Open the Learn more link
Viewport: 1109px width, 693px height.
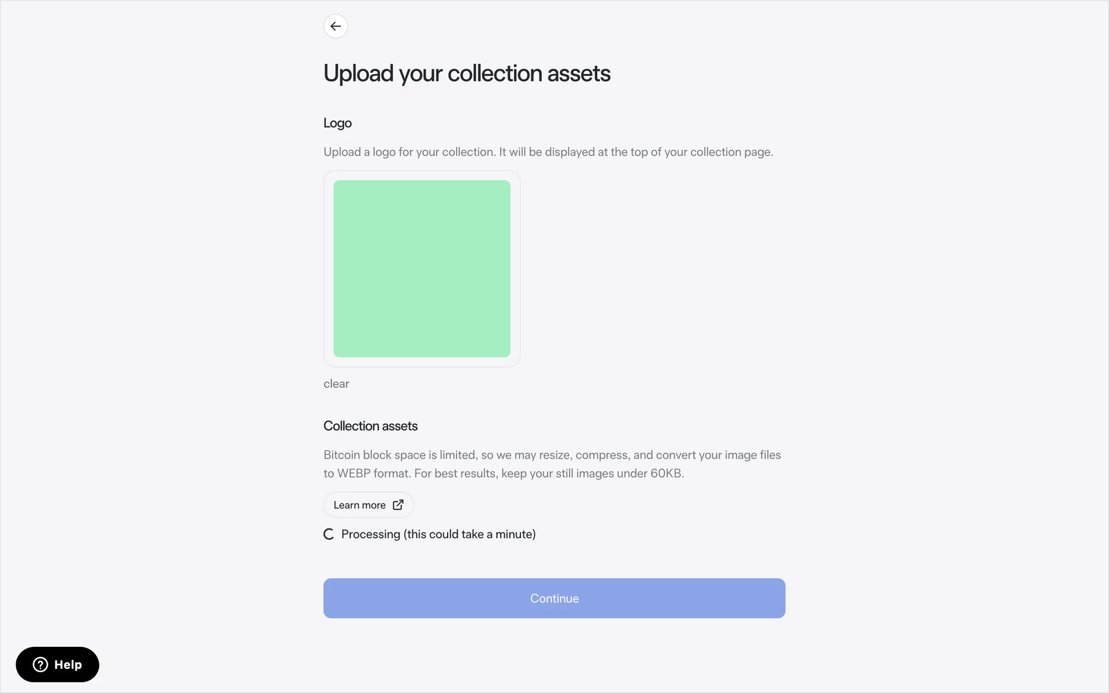pyautogui.click(x=369, y=505)
